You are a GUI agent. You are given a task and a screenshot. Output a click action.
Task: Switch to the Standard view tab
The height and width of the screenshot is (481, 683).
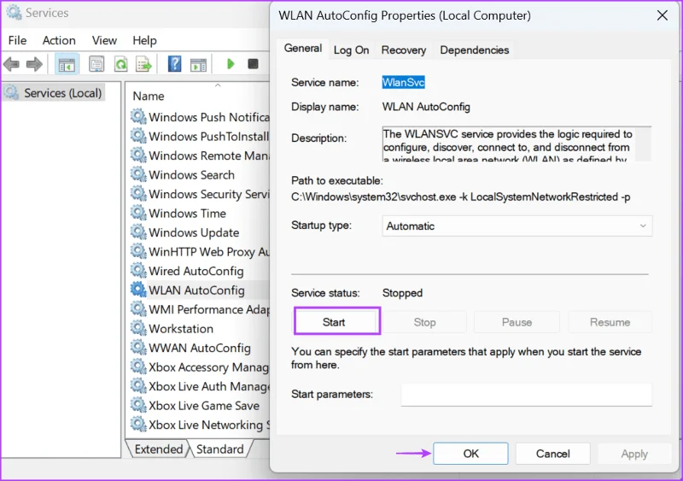220,449
